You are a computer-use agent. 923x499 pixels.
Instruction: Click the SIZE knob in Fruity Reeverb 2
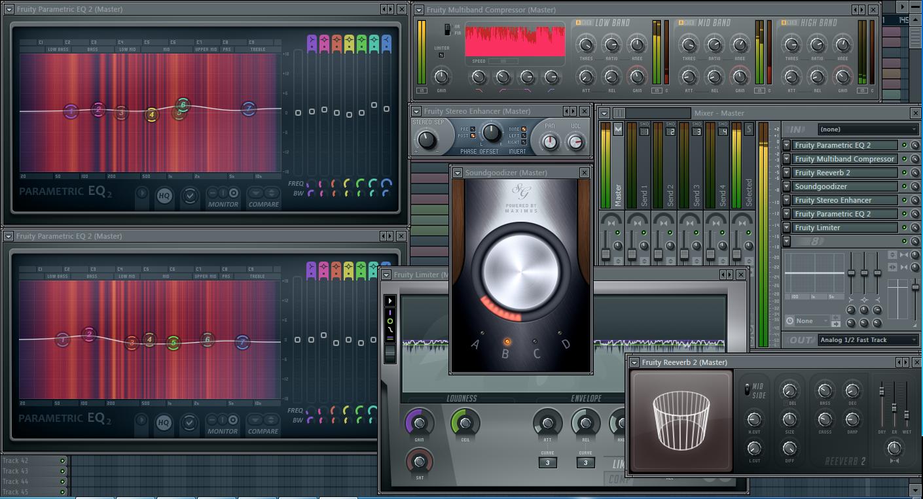click(789, 419)
